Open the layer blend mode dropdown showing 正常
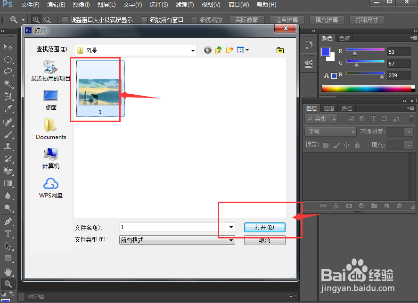This screenshot has height=303, width=418. [x=330, y=131]
